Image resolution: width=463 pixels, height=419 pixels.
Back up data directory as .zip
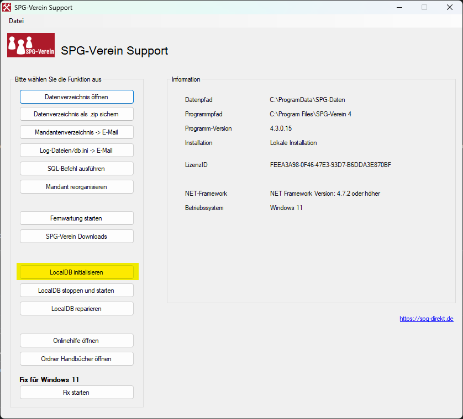click(x=76, y=114)
